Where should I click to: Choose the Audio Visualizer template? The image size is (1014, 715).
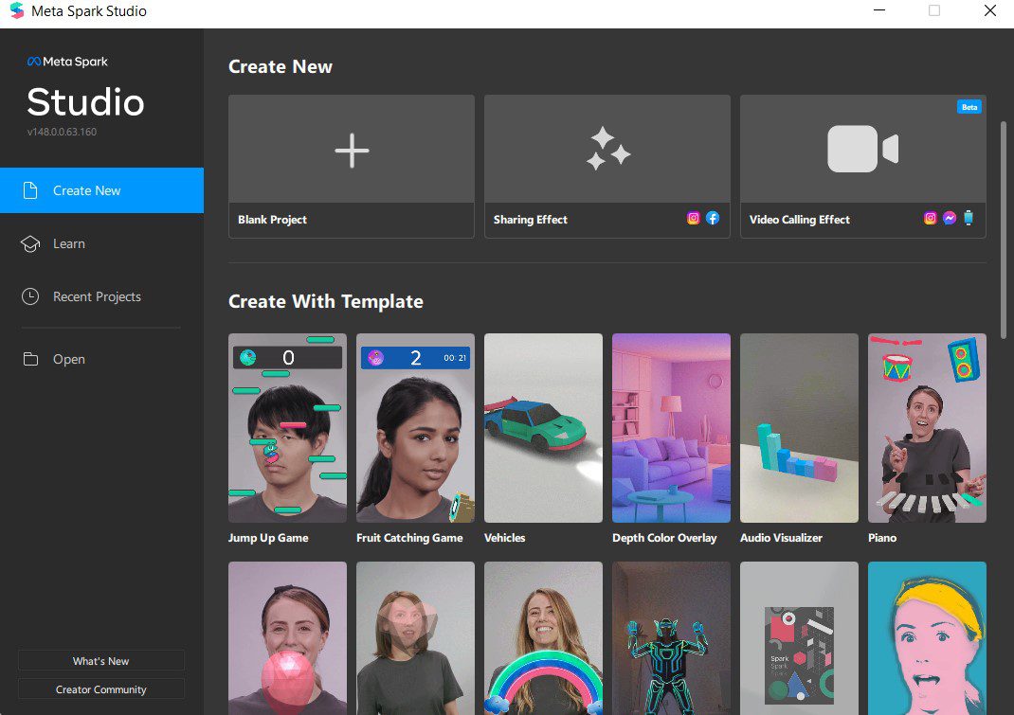click(799, 428)
